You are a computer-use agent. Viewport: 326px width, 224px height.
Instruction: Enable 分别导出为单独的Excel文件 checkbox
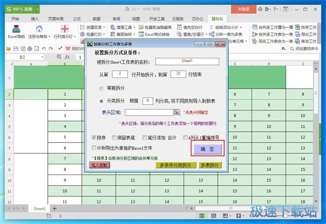click(94, 148)
